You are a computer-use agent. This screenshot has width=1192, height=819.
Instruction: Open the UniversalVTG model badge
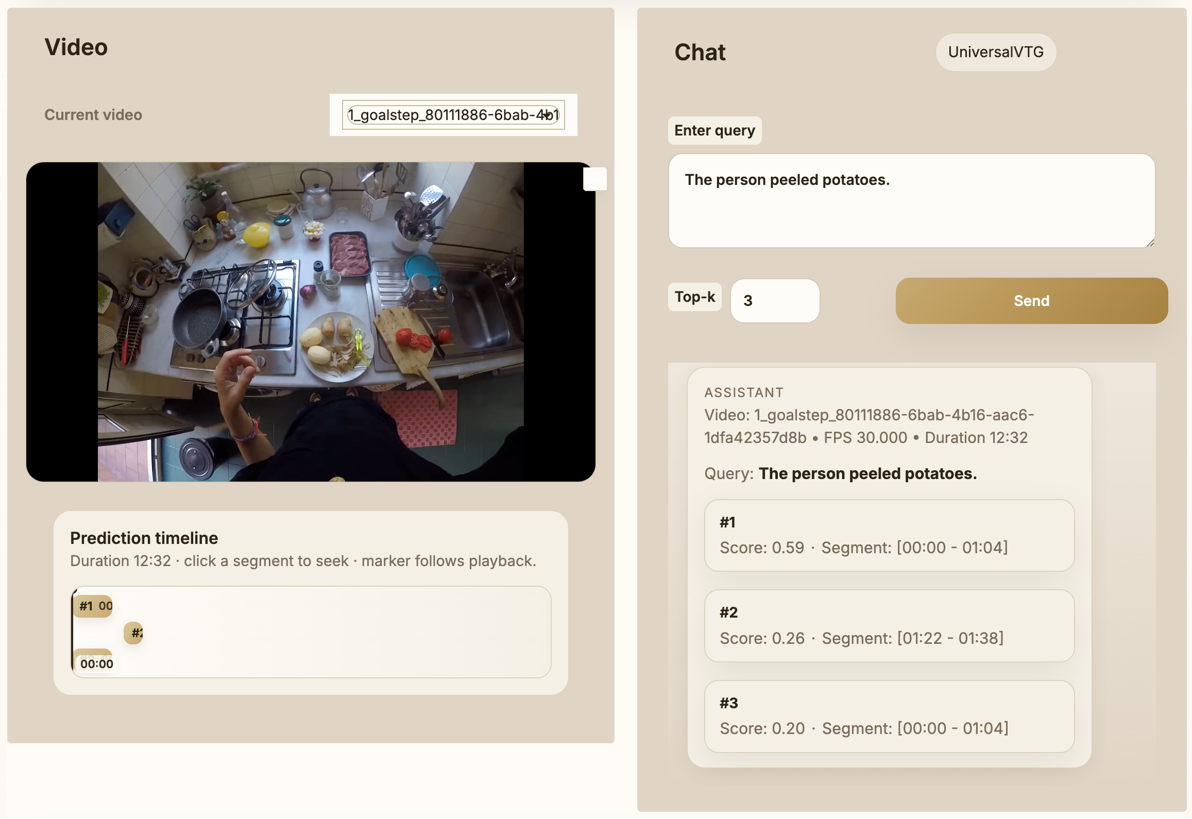(995, 52)
